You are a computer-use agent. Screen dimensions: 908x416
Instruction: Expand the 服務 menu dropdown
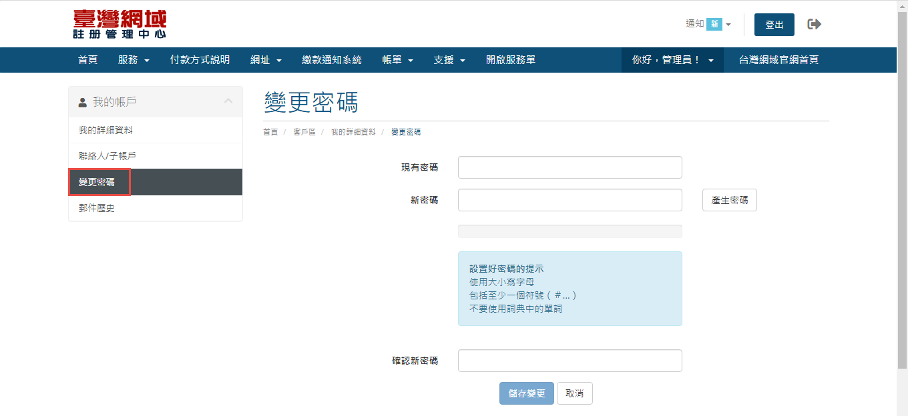coord(134,60)
